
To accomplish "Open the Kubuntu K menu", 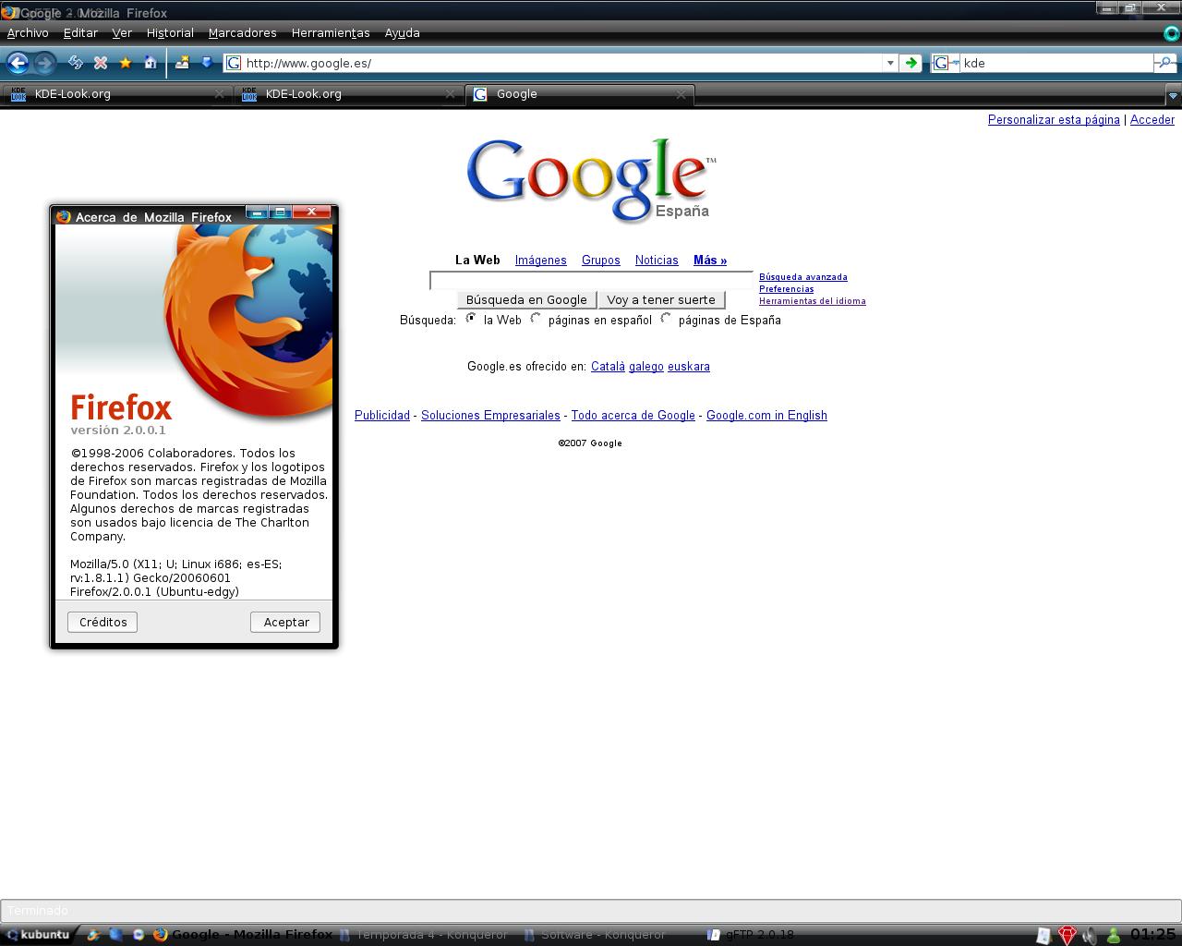I will [x=38, y=934].
